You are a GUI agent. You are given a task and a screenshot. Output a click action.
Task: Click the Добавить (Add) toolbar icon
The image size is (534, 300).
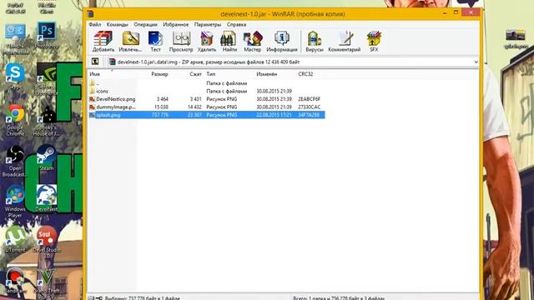[103, 41]
